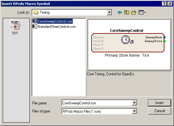Click the Help question mark button

[x=164, y=4]
